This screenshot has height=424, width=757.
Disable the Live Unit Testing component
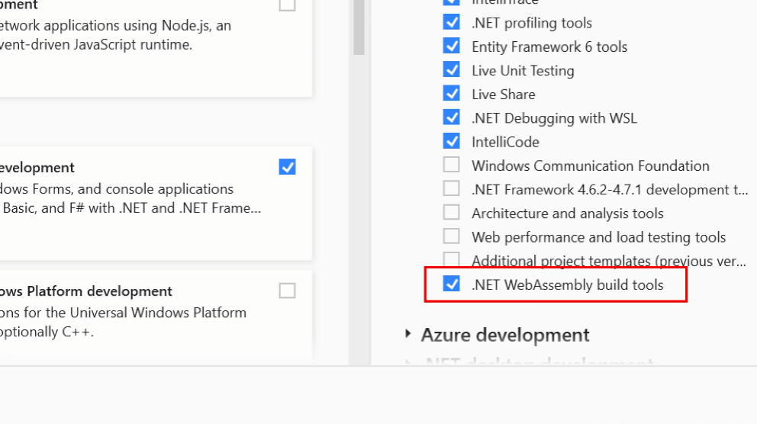click(452, 70)
